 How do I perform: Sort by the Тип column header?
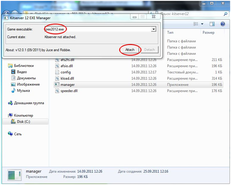point(170,32)
